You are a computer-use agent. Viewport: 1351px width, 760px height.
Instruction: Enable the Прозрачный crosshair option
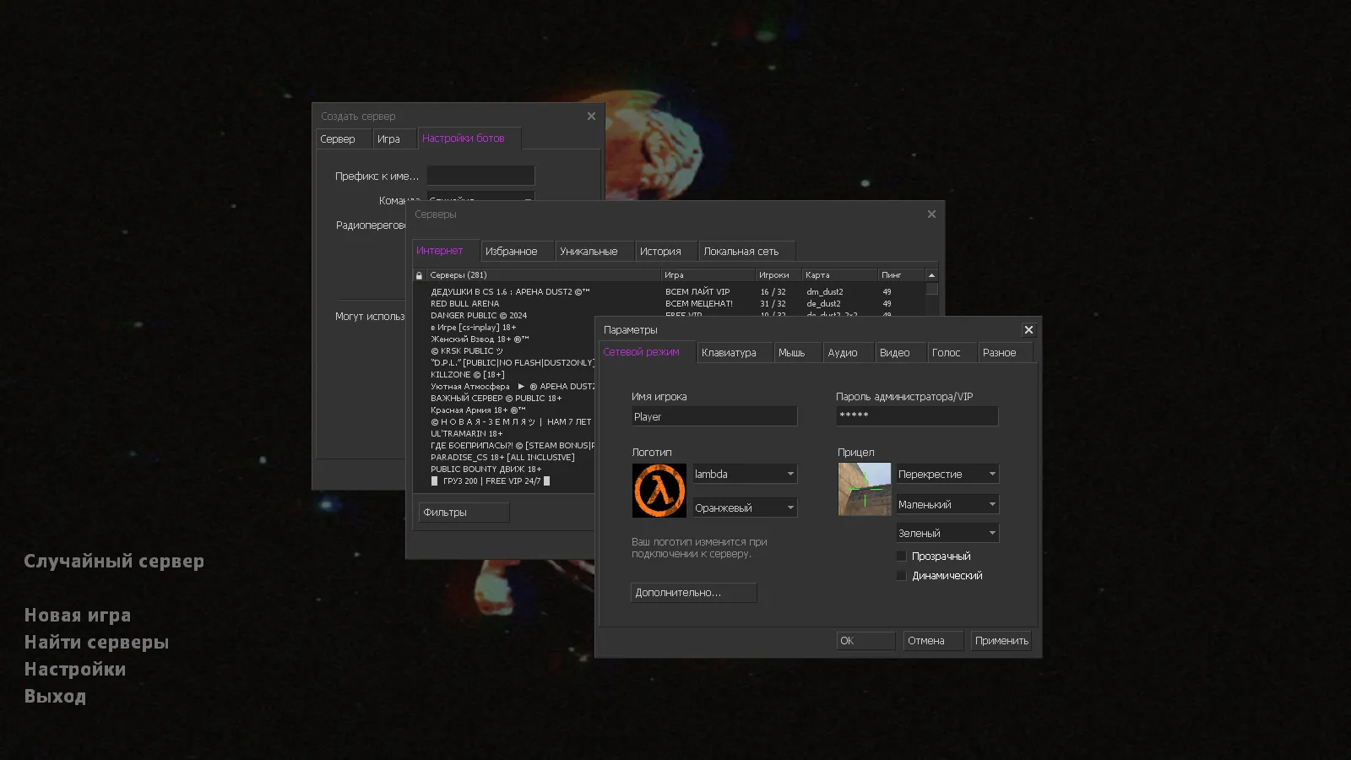(x=901, y=556)
